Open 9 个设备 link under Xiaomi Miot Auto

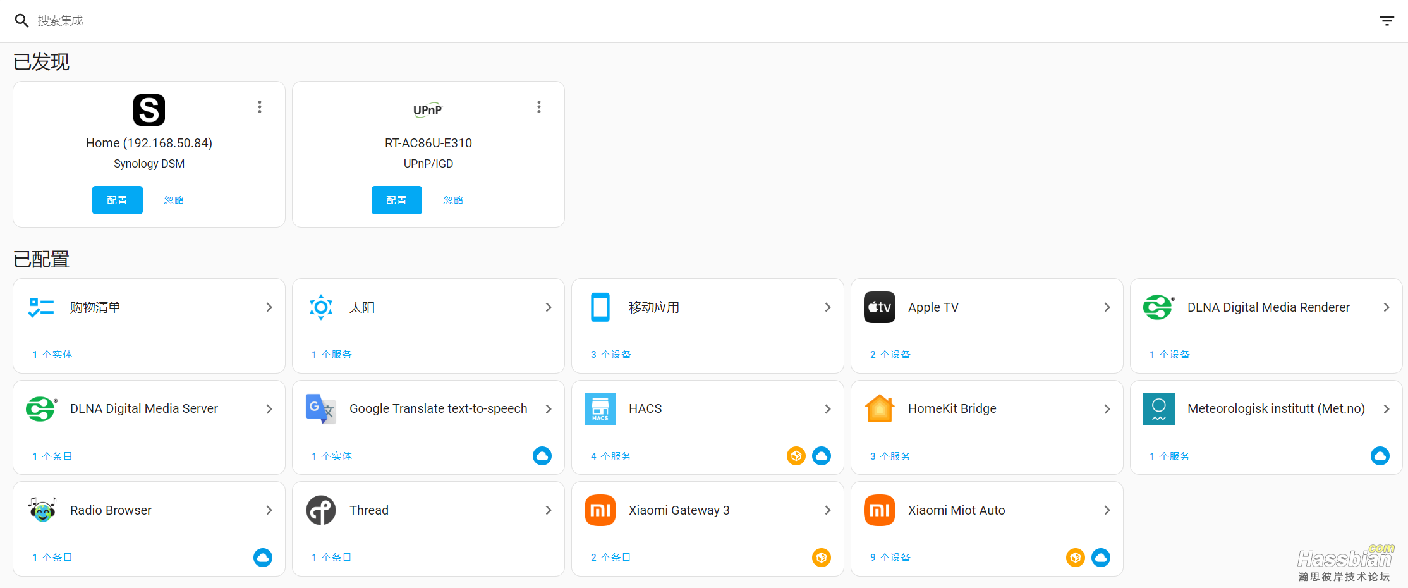890,558
